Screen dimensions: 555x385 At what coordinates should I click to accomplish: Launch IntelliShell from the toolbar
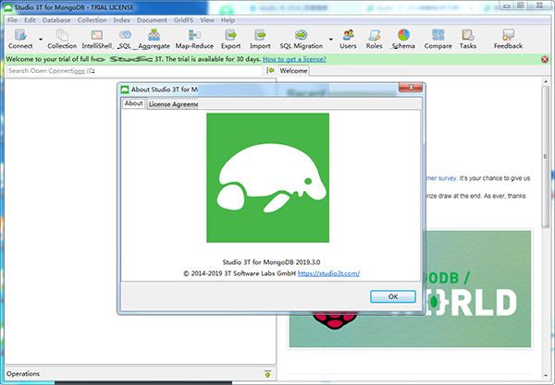coord(99,38)
